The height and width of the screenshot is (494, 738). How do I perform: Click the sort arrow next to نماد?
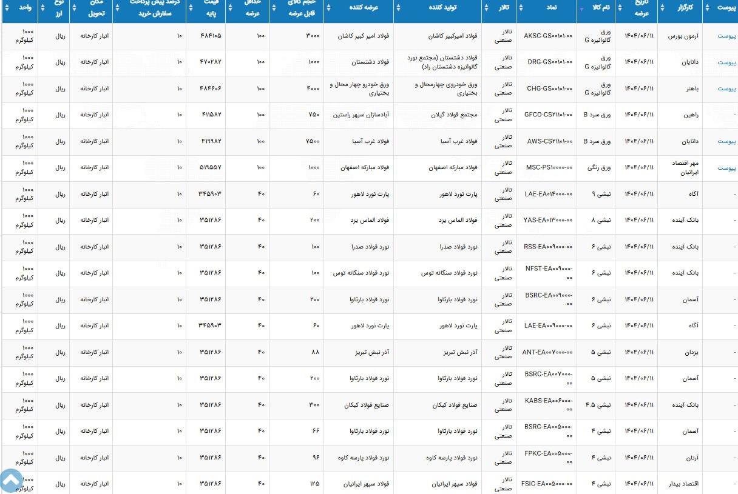click(x=522, y=8)
